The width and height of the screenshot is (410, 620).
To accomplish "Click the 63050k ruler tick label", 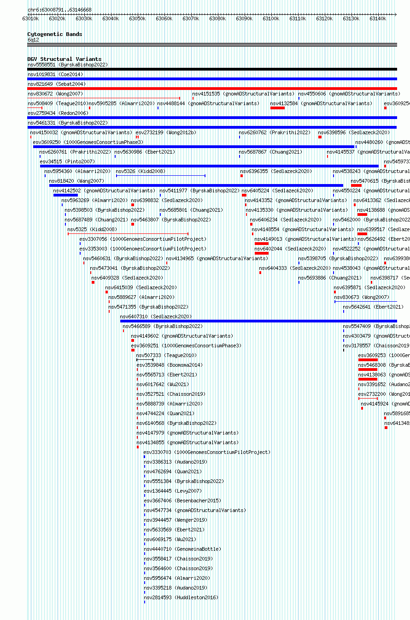I will [137, 18].
